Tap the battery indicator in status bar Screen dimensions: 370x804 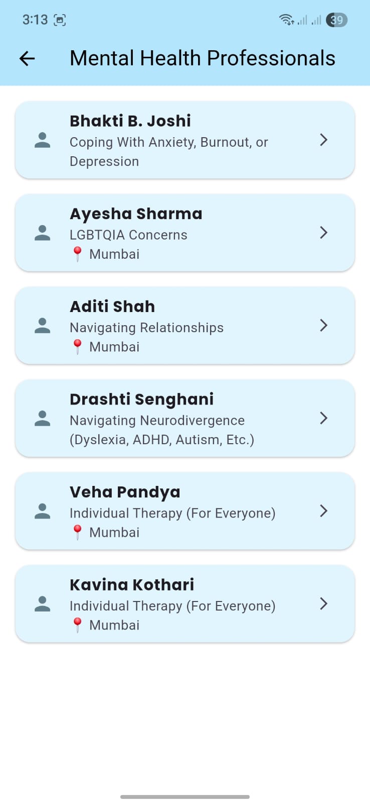[x=336, y=20]
